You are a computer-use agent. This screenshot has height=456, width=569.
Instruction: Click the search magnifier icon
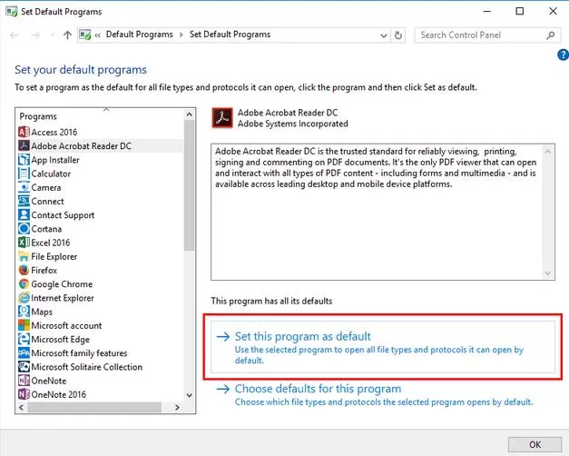pos(550,35)
